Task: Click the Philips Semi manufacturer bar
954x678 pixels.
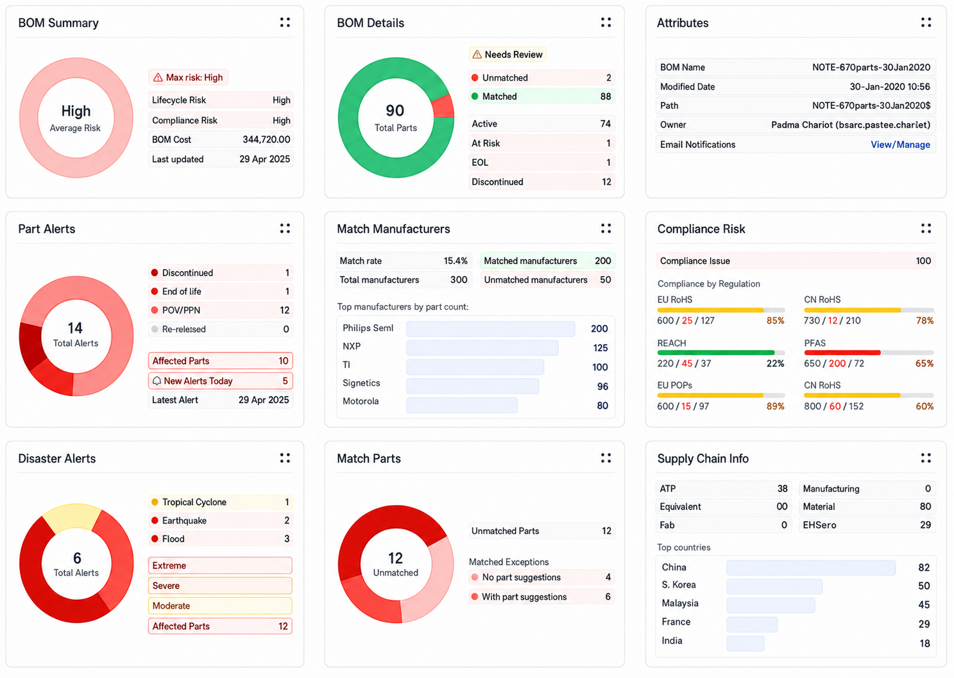Action: (x=491, y=329)
